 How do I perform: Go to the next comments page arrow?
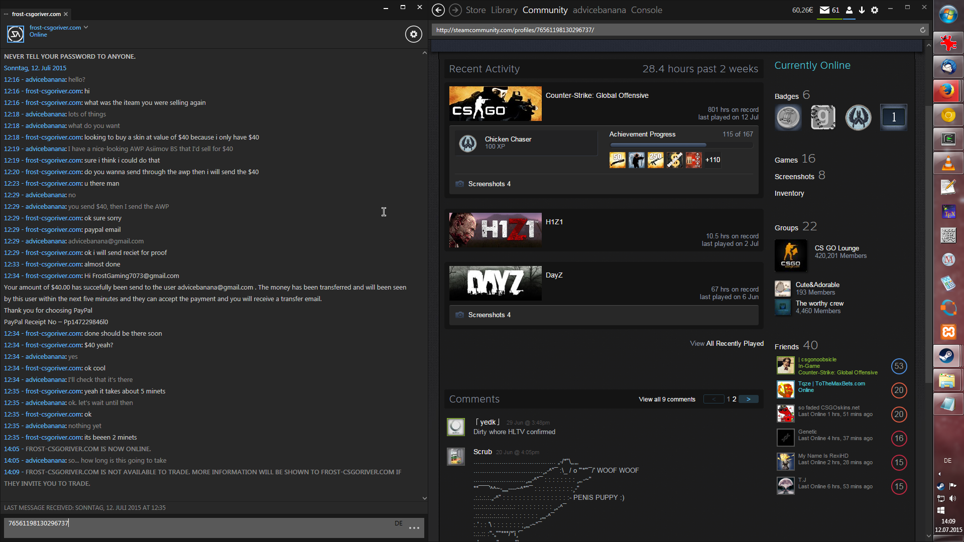(748, 399)
